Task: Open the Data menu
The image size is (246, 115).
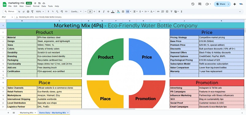Action: (44, 6)
